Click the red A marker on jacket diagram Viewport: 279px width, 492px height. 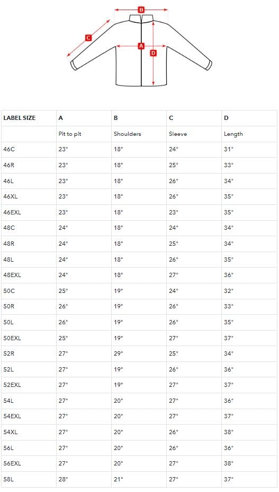(141, 46)
